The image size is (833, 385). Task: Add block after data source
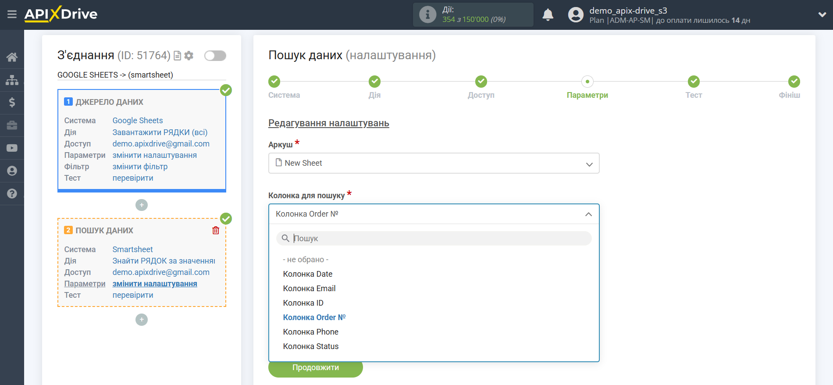[x=142, y=205]
